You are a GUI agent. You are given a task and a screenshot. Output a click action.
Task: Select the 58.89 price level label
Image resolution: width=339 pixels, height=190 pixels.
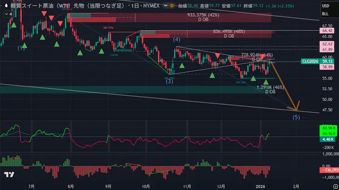tap(327, 67)
